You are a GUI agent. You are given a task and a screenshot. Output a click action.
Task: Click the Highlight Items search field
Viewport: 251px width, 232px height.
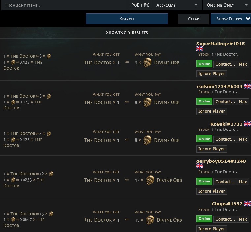64,5
